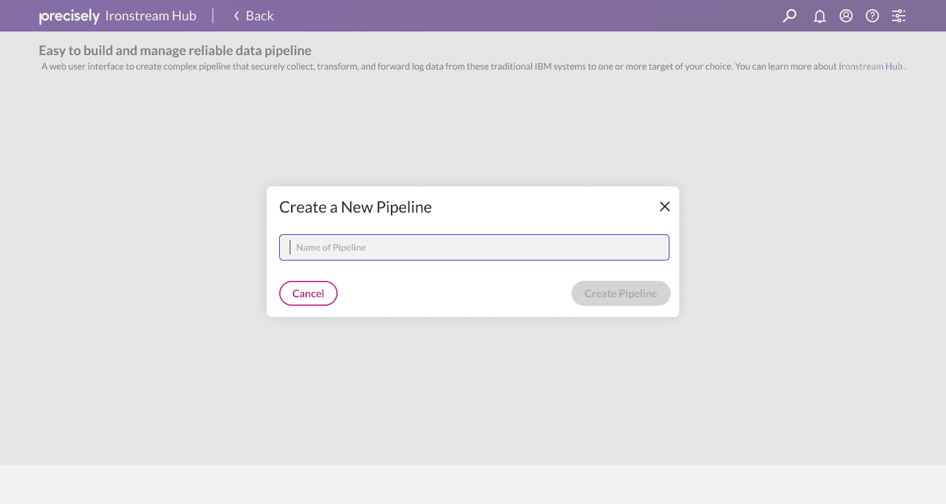Close the Create a New Pipeline dialog
This screenshot has height=504, width=946.
coord(665,207)
